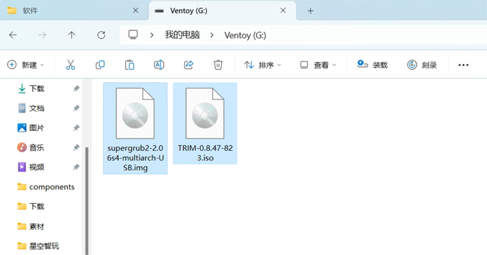Click the sidebar vertical scrollbar
This screenshot has width=487, height=255.
pos(87,200)
